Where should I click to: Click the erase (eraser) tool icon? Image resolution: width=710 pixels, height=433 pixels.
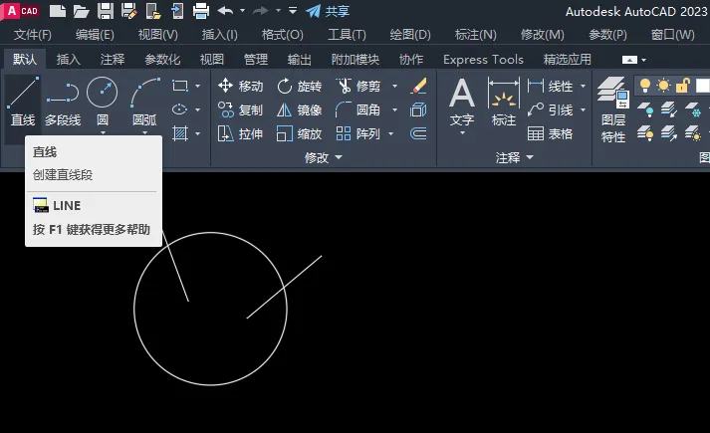(418, 86)
